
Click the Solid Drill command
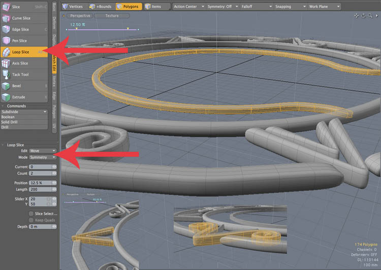tap(24, 122)
